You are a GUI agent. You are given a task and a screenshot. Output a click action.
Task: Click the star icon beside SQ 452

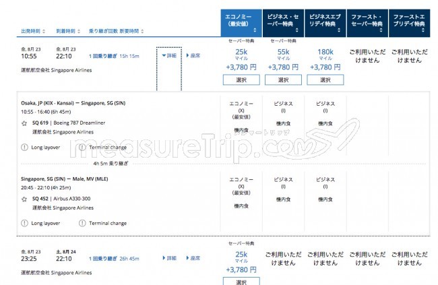tap(24, 199)
